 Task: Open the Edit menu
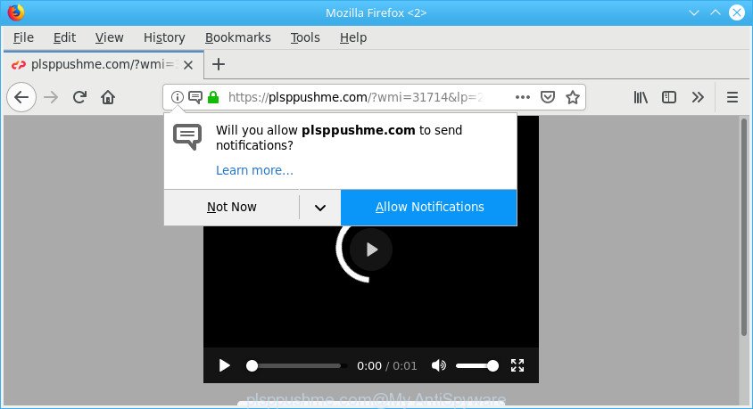tap(64, 37)
